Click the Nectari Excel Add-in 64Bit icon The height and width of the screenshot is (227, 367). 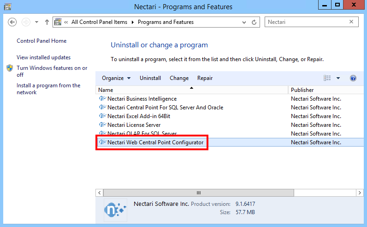pos(102,116)
